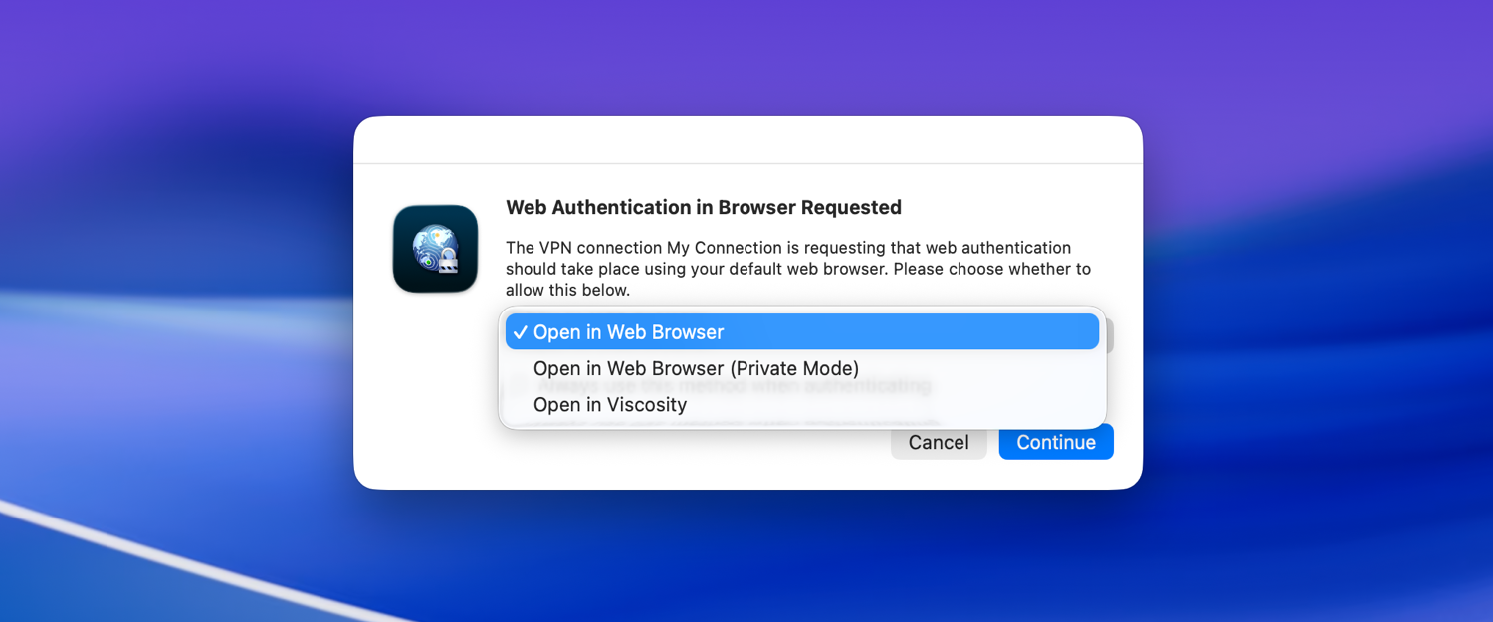Click the checkmark beside Open in Web Browser

(x=520, y=332)
